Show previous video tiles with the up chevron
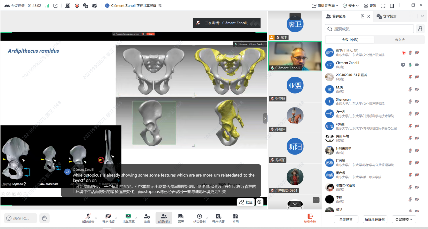428x229 pixels. 295,16
